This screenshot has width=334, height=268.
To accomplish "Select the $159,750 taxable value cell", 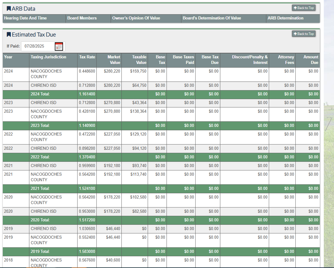I will 138,71.
